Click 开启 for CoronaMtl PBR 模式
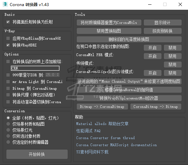The height and width of the screenshot is (165, 188). [x=152, y=56]
